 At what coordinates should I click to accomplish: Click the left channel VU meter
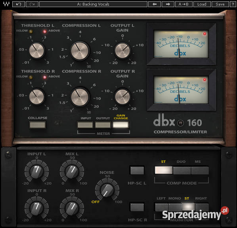(x=181, y=44)
